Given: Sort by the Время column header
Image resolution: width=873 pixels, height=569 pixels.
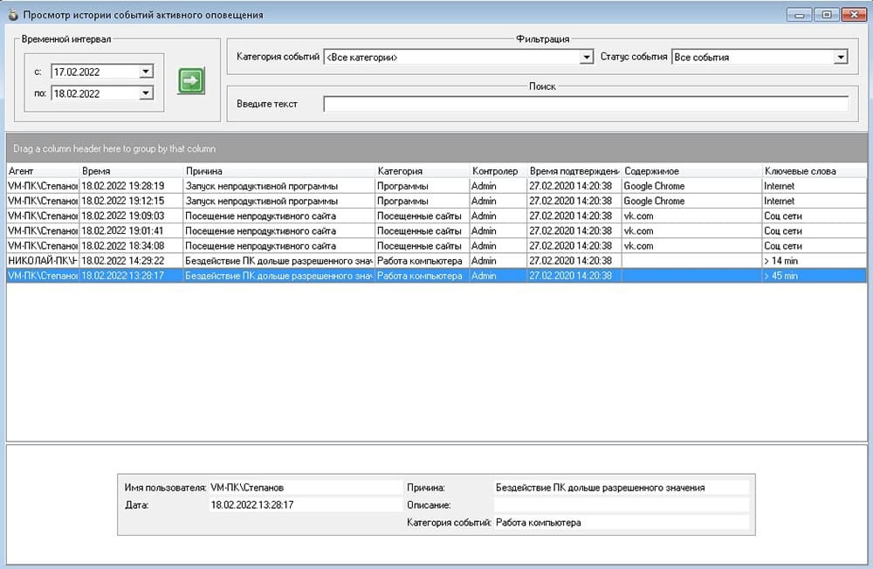Looking at the screenshot, I should coord(132,171).
